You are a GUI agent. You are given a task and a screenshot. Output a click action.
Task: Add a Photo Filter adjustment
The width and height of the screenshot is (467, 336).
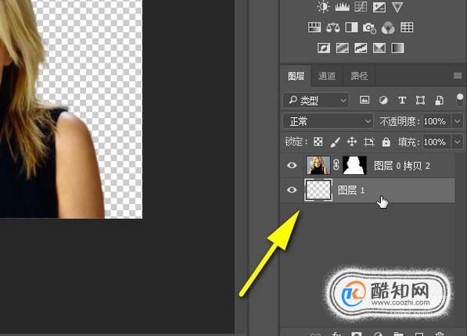369,28
